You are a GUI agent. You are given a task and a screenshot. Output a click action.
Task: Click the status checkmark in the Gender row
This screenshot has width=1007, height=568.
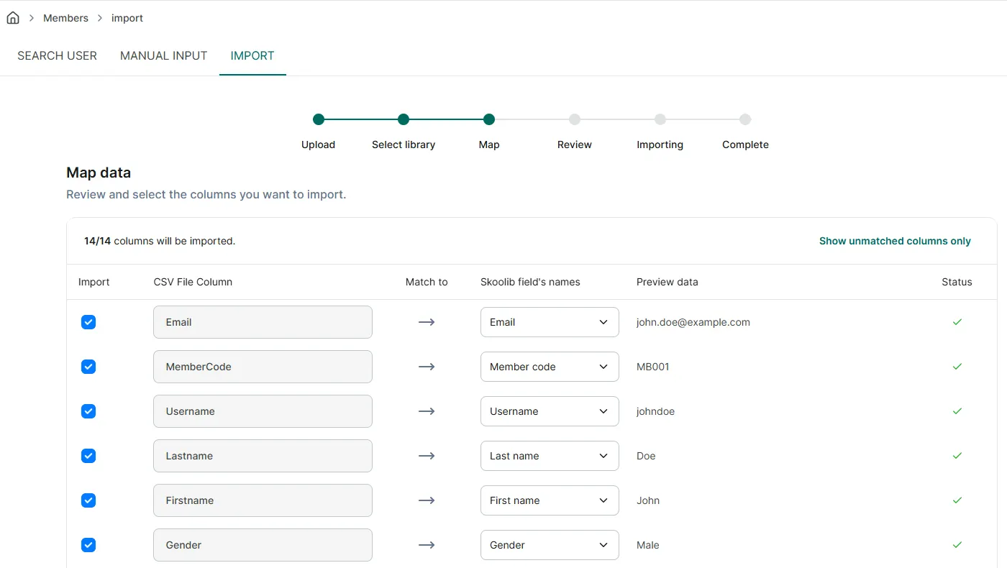957,545
